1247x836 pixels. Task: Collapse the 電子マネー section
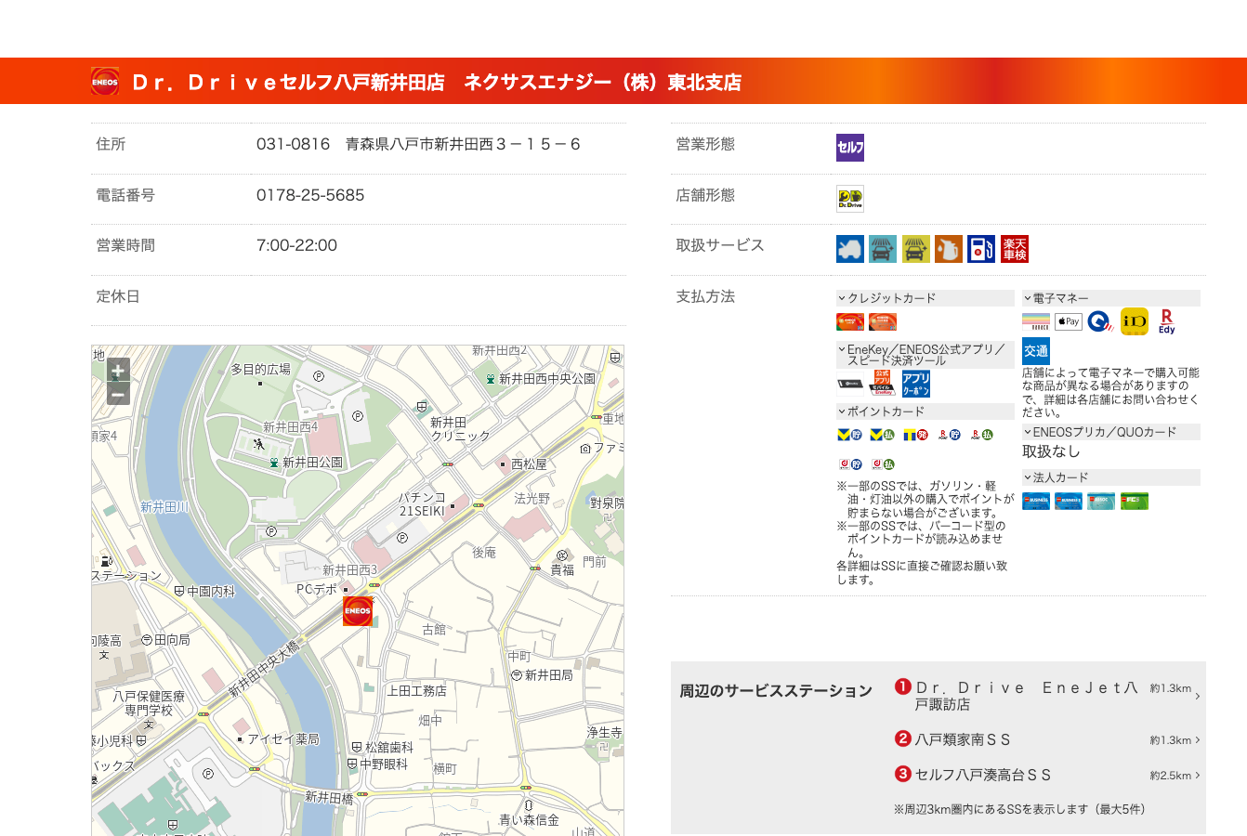tap(1110, 298)
